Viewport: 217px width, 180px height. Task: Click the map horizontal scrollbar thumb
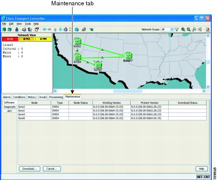click(128, 91)
